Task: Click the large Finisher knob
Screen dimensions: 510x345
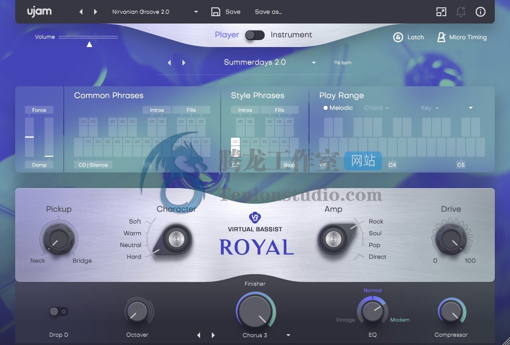Action: (x=255, y=311)
